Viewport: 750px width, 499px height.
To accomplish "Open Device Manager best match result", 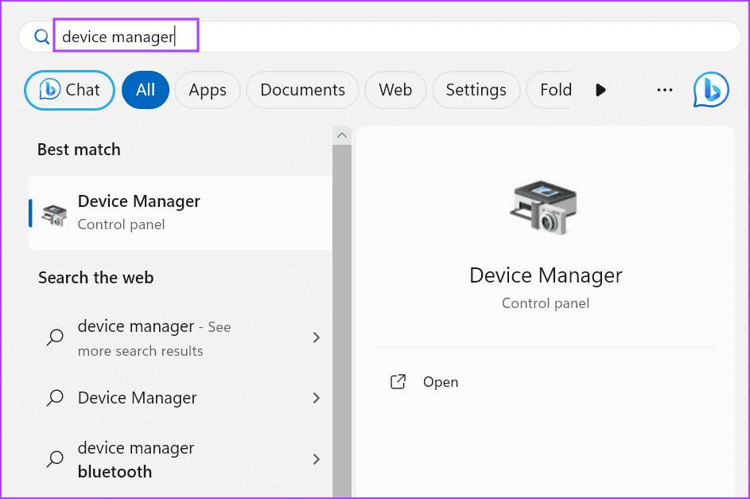I will (181, 212).
